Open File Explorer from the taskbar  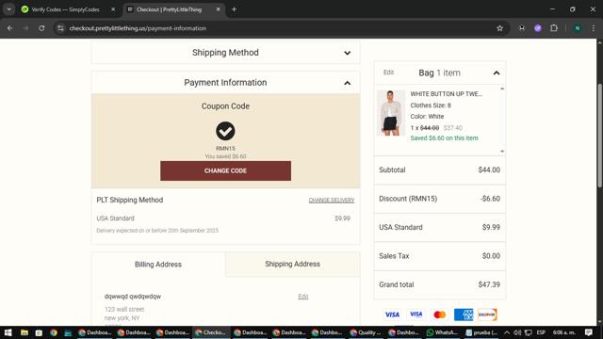pyautogui.click(x=24, y=332)
